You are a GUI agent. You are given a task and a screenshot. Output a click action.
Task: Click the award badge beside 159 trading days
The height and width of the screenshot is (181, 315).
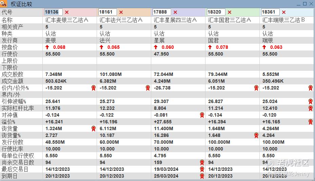pos(202,162)
